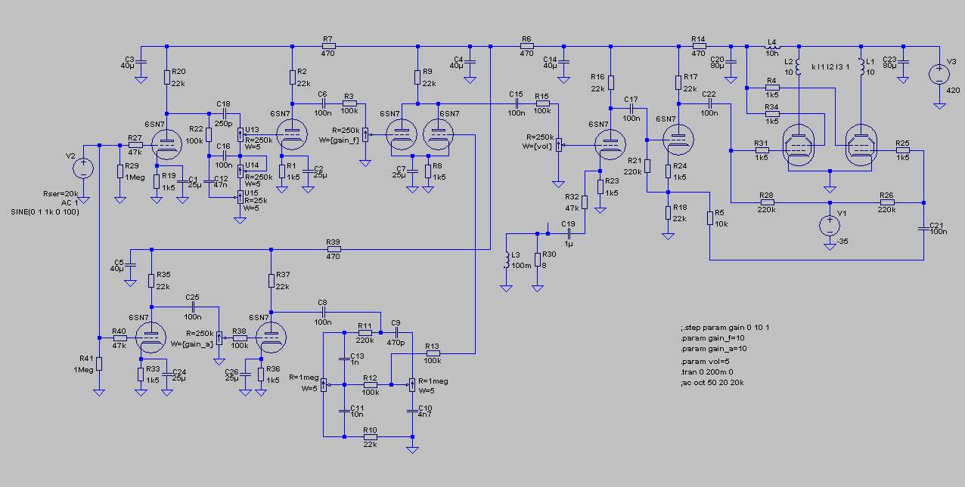965x487 pixels.
Task: Select the W={gain_f} potentiometer
Action: (365, 134)
